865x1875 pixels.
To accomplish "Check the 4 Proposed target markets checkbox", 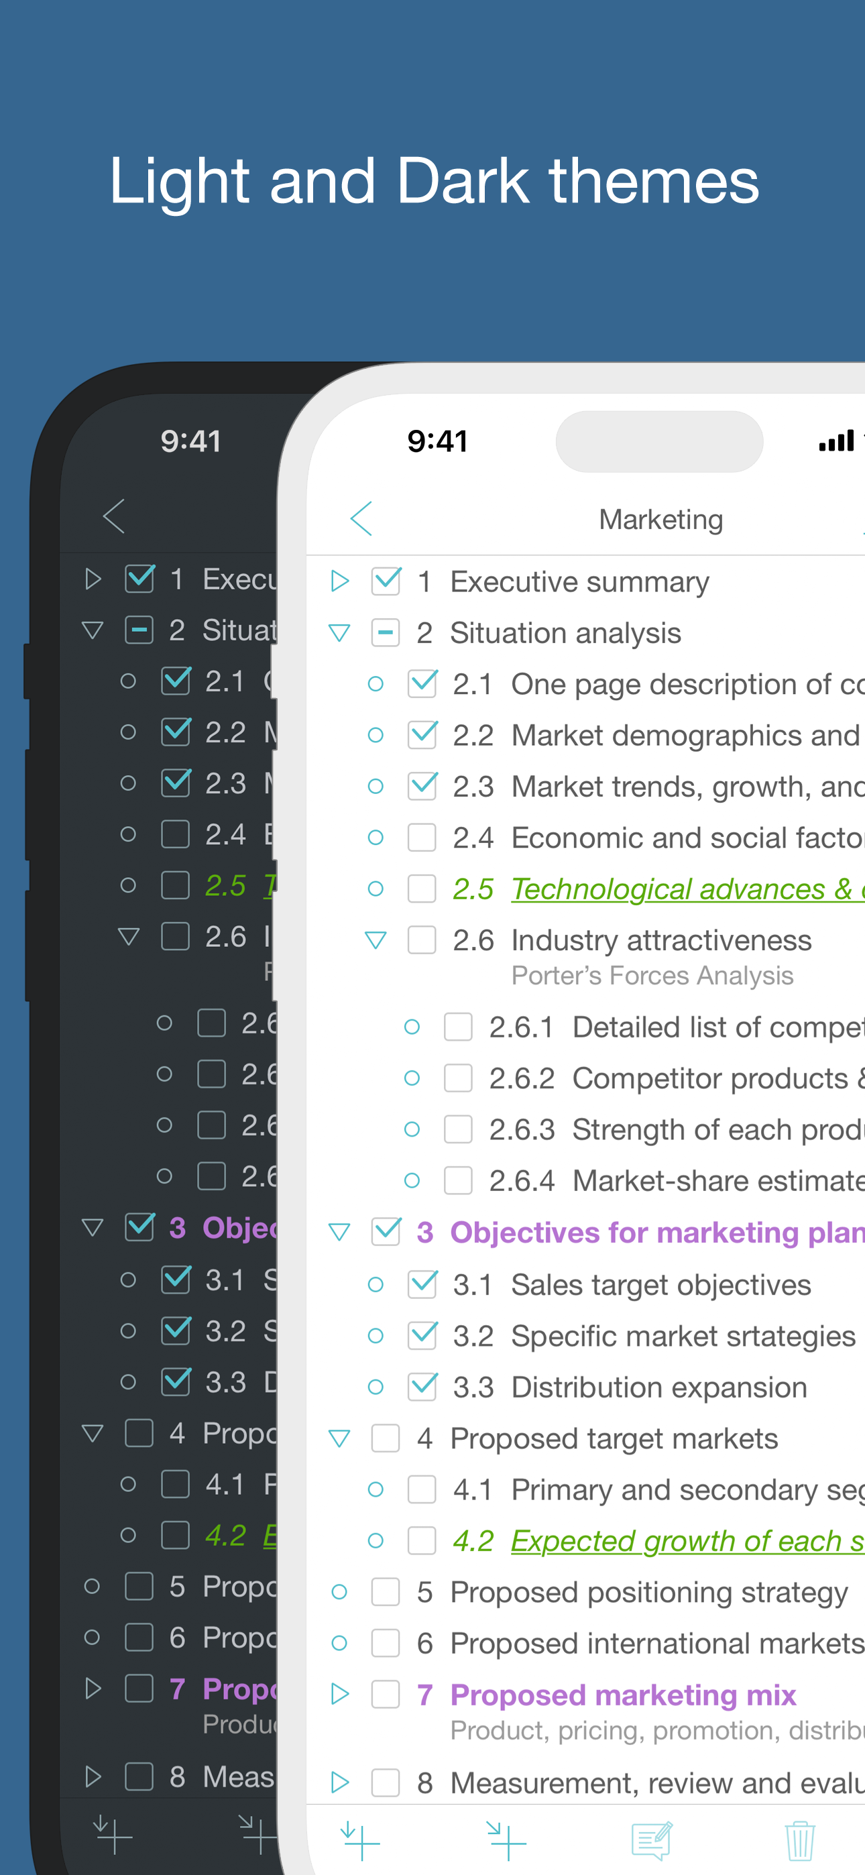I will tap(386, 1438).
